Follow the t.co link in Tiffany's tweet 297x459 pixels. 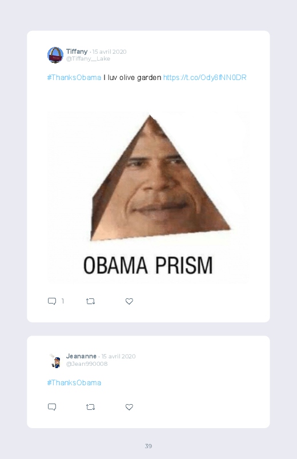coord(205,78)
